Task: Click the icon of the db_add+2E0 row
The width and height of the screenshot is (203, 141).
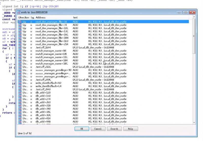Action: pyautogui.click(x=20, y=102)
